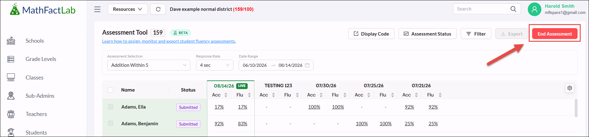Click the search magnifier icon

tap(513, 9)
